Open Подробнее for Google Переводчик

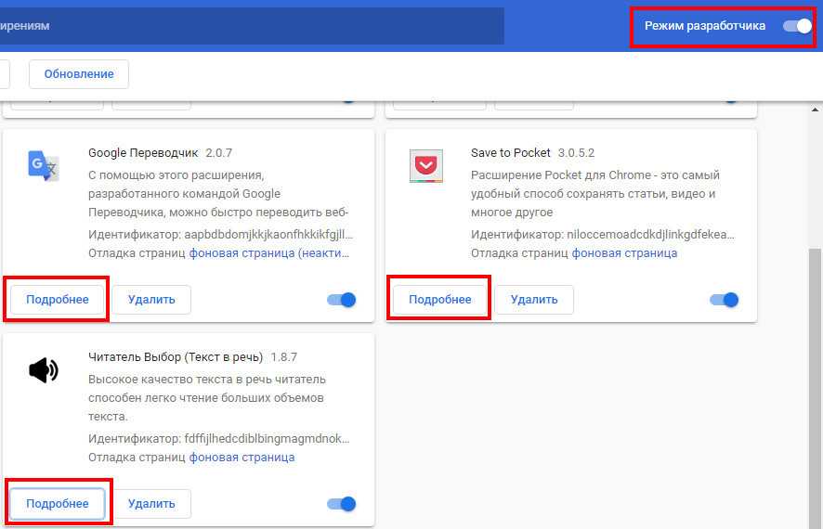click(58, 300)
